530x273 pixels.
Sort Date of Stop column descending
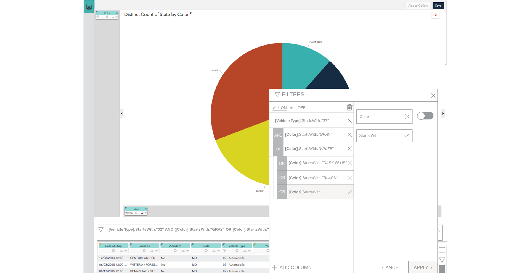[x=126, y=251]
